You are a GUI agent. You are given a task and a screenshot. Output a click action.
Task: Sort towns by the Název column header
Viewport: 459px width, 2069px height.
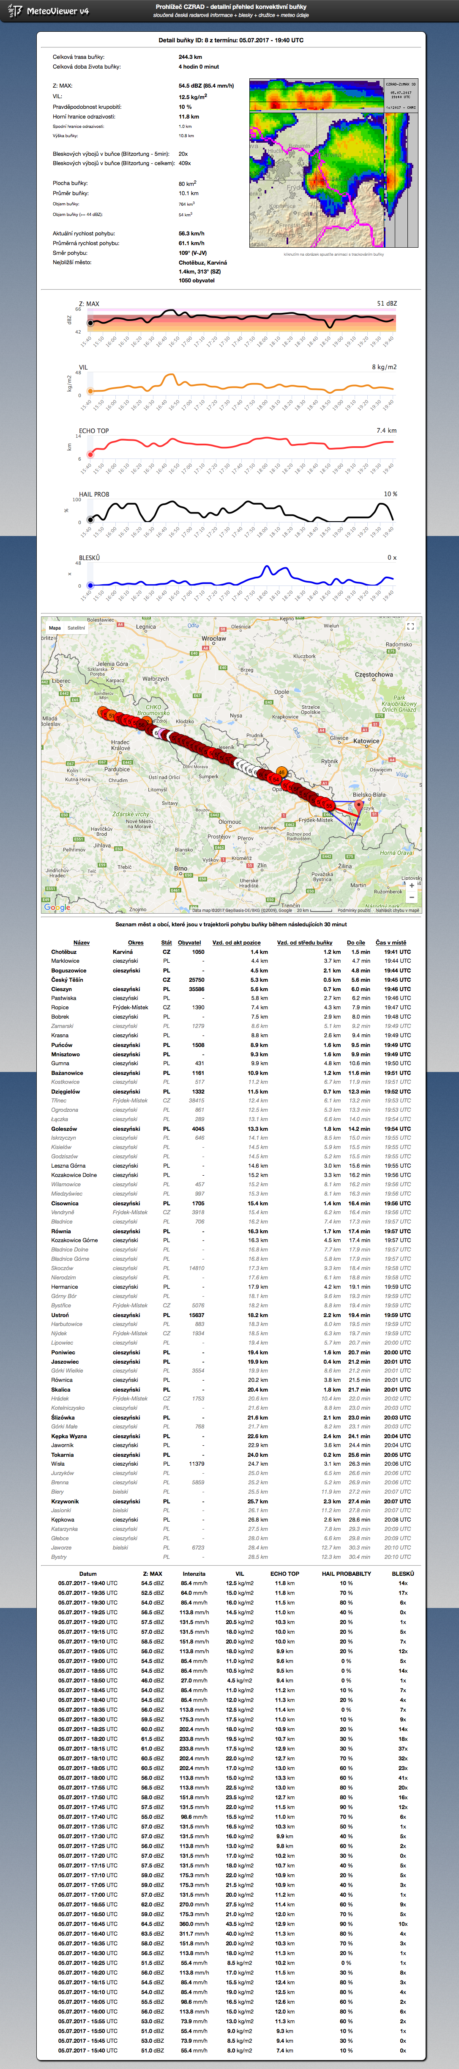[x=81, y=943]
